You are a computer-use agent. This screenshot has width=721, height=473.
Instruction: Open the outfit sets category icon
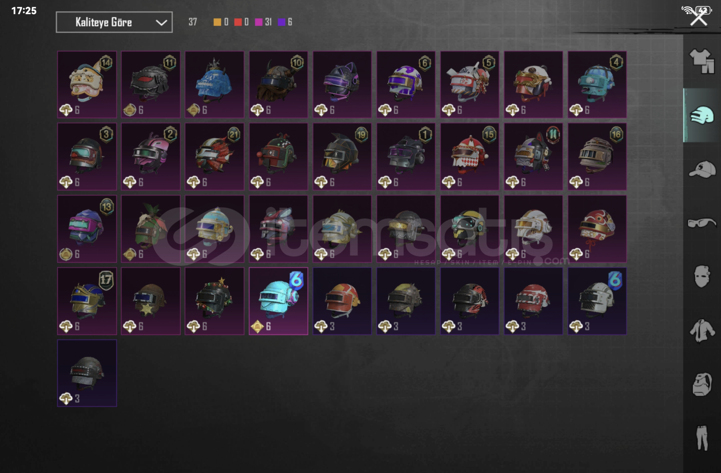point(702,61)
